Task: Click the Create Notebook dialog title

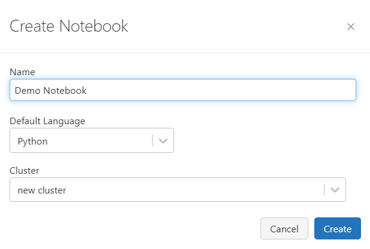Action: tap(69, 26)
